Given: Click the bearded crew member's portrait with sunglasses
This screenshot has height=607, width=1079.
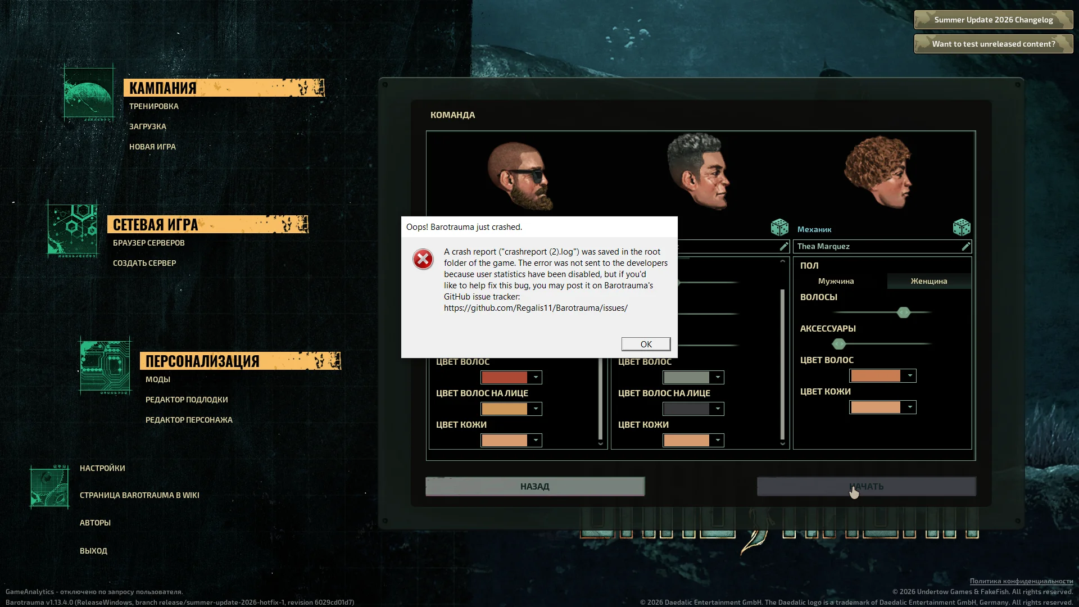Looking at the screenshot, I should coord(519,175).
